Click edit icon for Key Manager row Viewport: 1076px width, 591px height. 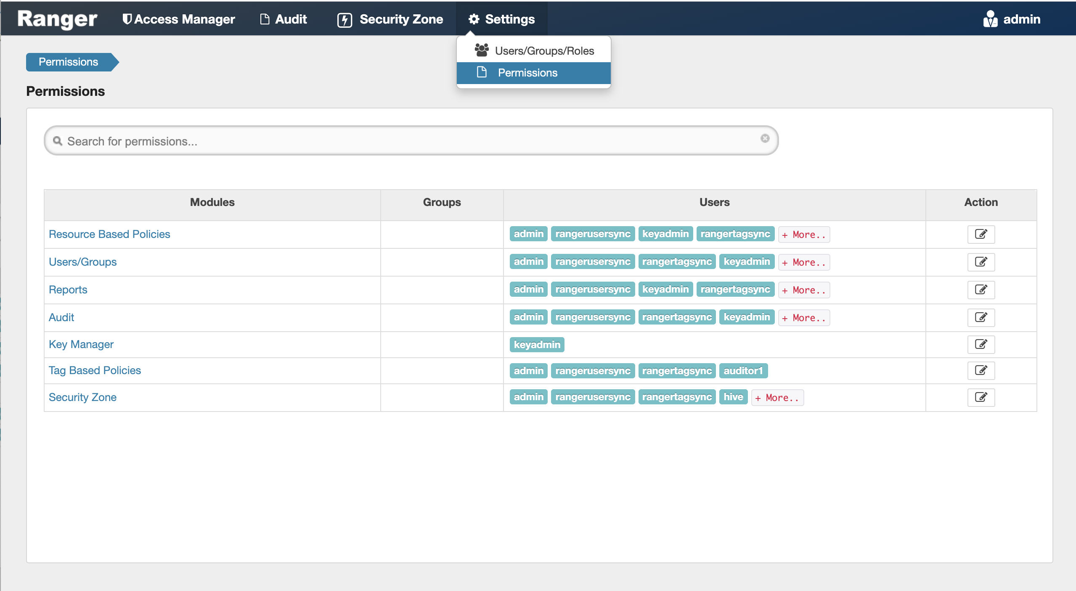tap(981, 344)
